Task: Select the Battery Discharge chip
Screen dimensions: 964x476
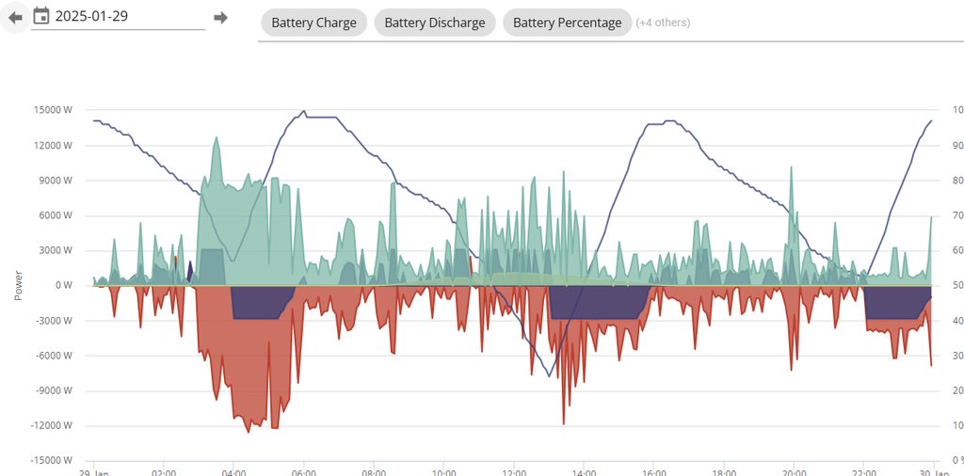Action: click(x=434, y=23)
